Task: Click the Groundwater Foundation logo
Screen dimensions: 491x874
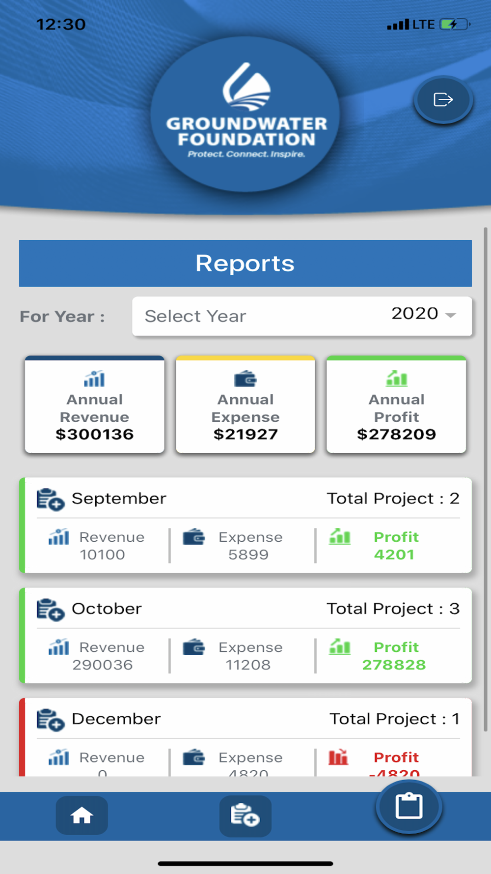Action: pyautogui.click(x=245, y=114)
